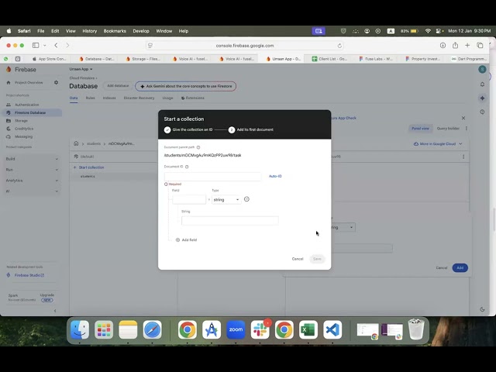Open the Develop menu
The height and width of the screenshot is (372, 496).
[141, 31]
